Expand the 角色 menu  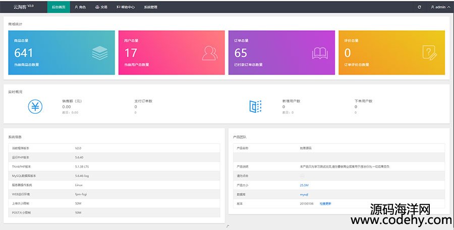pyautogui.click(x=80, y=7)
